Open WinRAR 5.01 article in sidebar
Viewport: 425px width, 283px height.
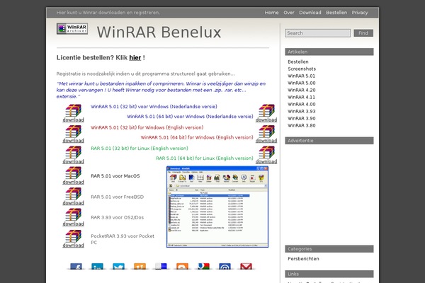pyautogui.click(x=302, y=76)
